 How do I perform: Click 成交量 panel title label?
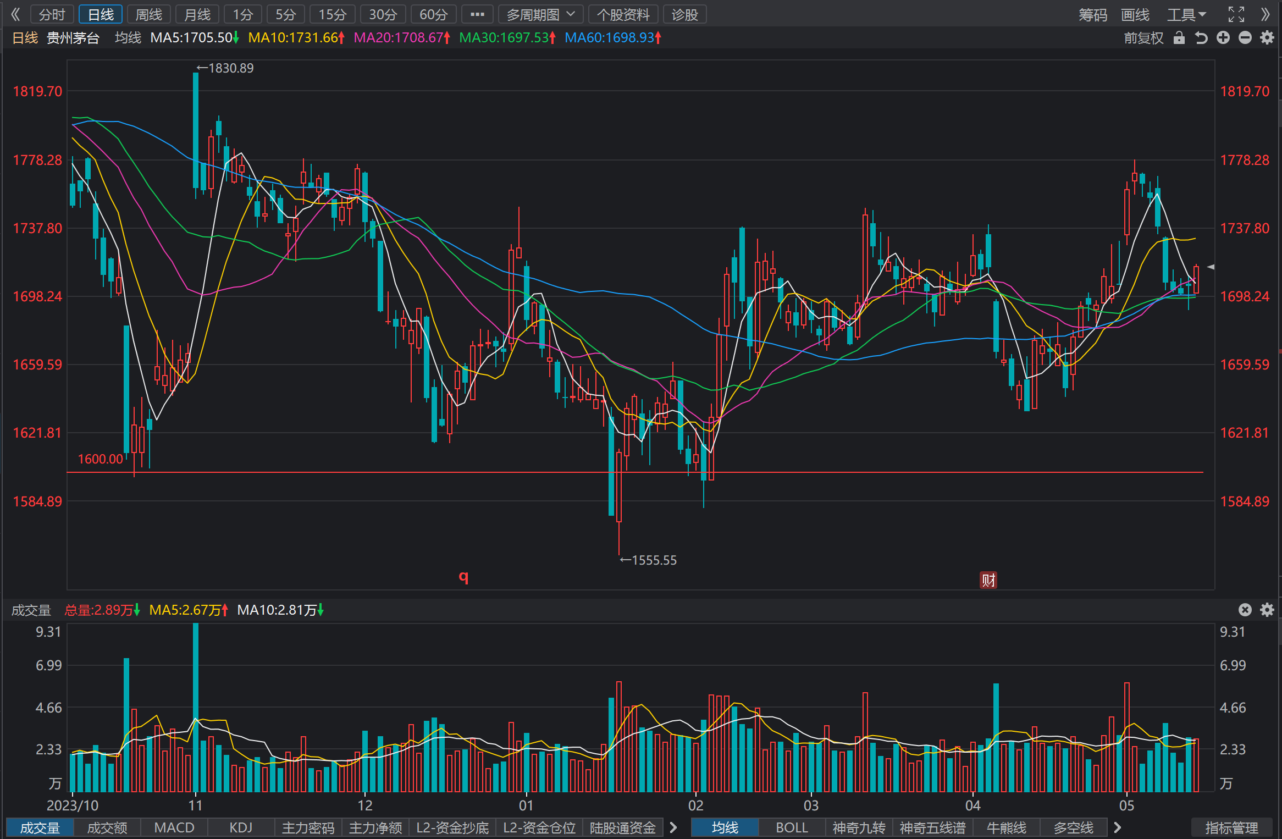coord(31,610)
